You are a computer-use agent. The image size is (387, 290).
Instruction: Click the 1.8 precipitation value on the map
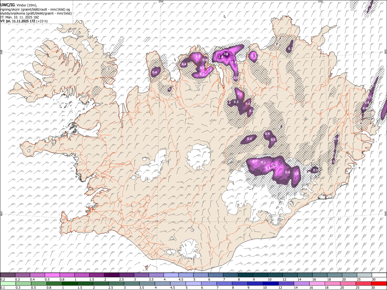[234, 62]
